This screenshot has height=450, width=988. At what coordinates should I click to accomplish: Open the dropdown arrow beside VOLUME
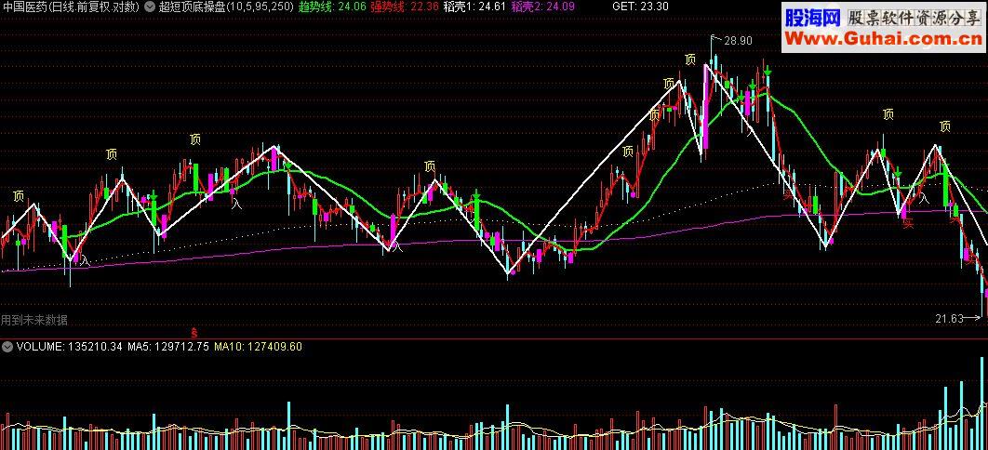(7, 346)
